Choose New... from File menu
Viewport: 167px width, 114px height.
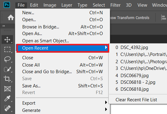coord(63,13)
